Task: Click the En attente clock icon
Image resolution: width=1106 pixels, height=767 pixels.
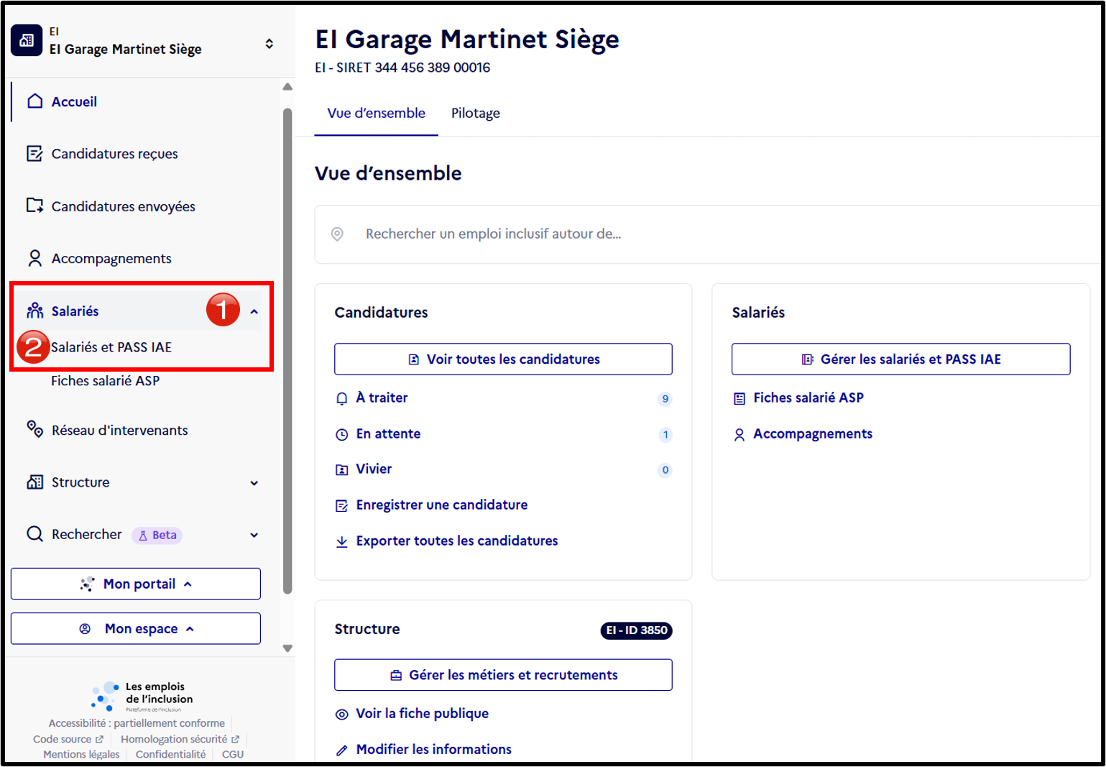Action: (x=342, y=434)
